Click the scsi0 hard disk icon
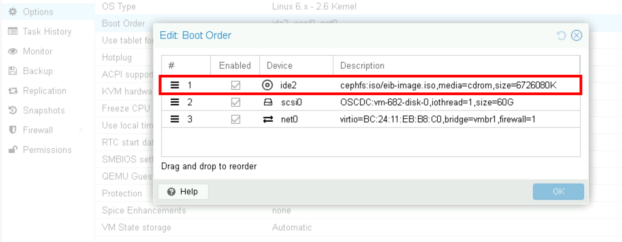 (x=268, y=102)
